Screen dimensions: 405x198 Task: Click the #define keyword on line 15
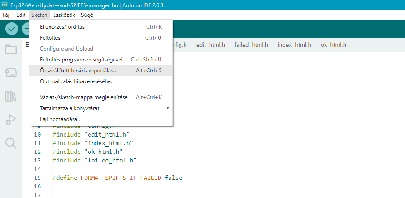[65, 178]
